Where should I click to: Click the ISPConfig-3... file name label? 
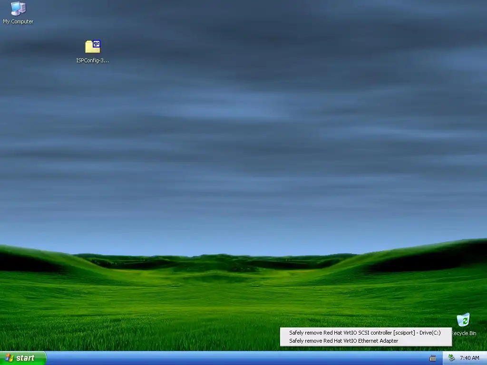[93, 60]
